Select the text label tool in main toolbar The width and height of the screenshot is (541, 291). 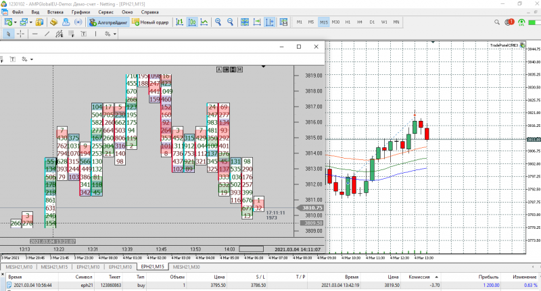83,34
